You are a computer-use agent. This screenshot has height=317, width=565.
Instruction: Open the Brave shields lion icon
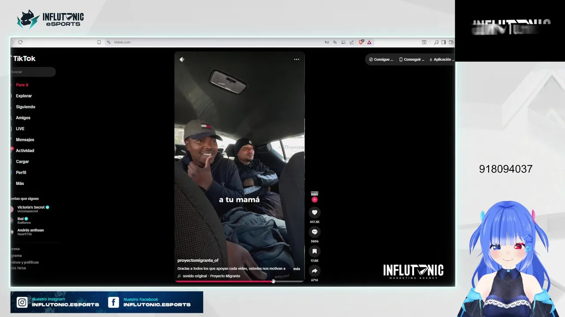pos(361,42)
